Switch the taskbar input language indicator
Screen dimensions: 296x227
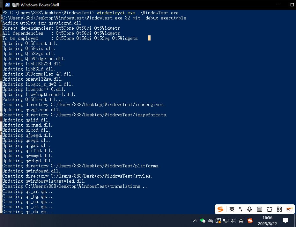pyautogui.click(x=241, y=221)
